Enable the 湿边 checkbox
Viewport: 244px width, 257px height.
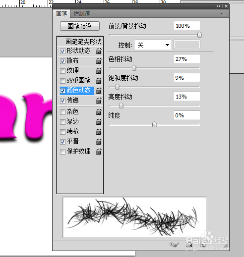(62, 122)
